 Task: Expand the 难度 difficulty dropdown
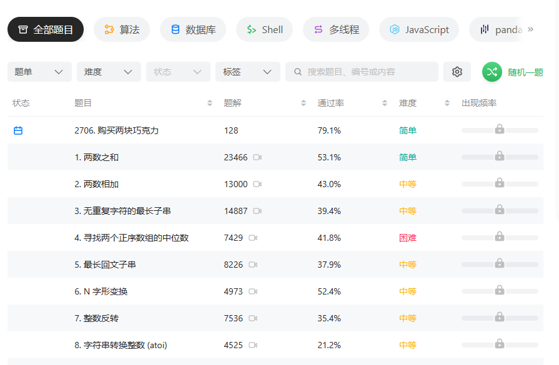pyautogui.click(x=109, y=72)
